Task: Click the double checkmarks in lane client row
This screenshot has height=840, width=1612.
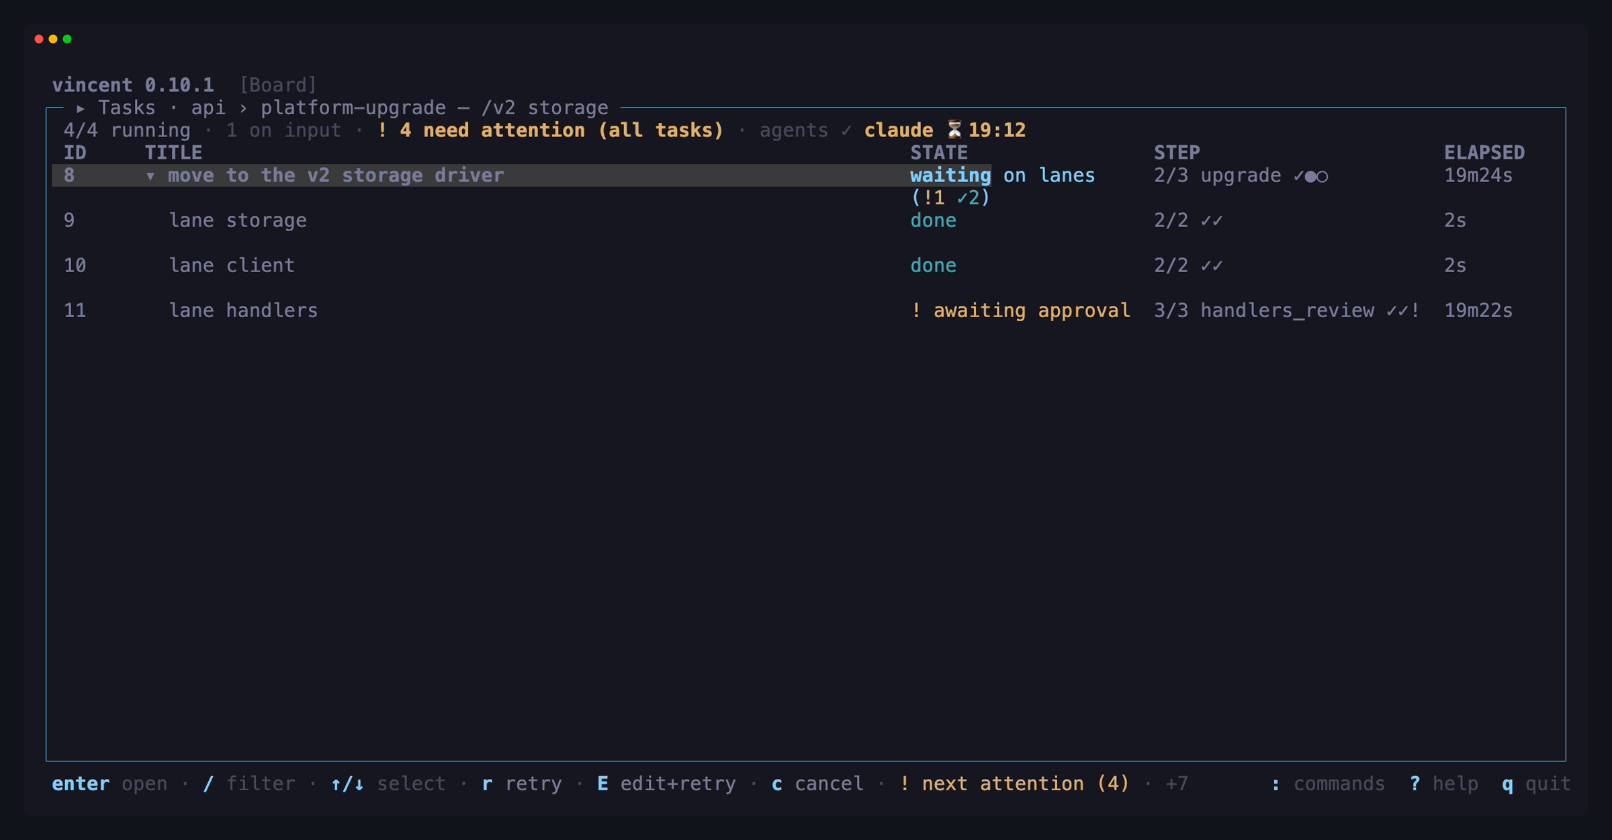Action: 1212,265
